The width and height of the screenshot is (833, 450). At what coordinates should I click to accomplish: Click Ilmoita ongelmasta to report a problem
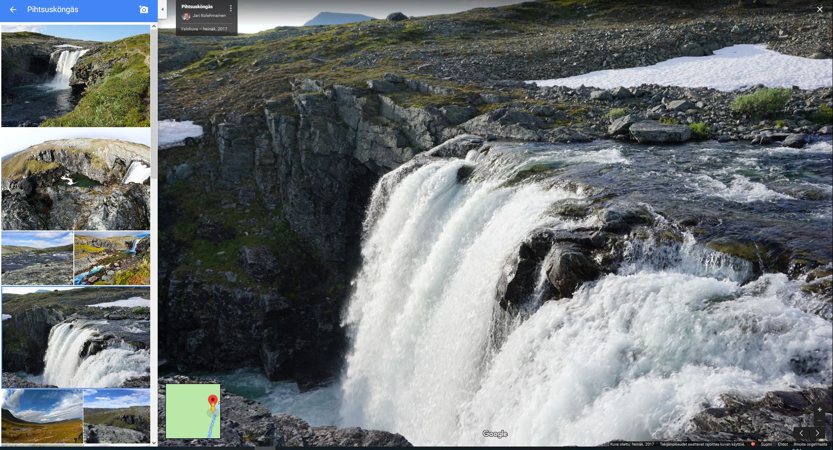click(x=810, y=444)
